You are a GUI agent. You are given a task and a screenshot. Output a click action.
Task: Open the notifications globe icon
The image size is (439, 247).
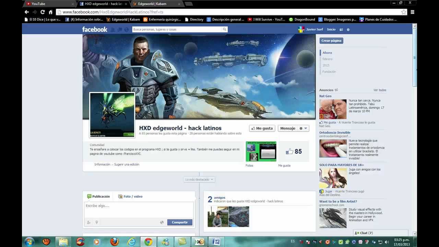(x=127, y=30)
